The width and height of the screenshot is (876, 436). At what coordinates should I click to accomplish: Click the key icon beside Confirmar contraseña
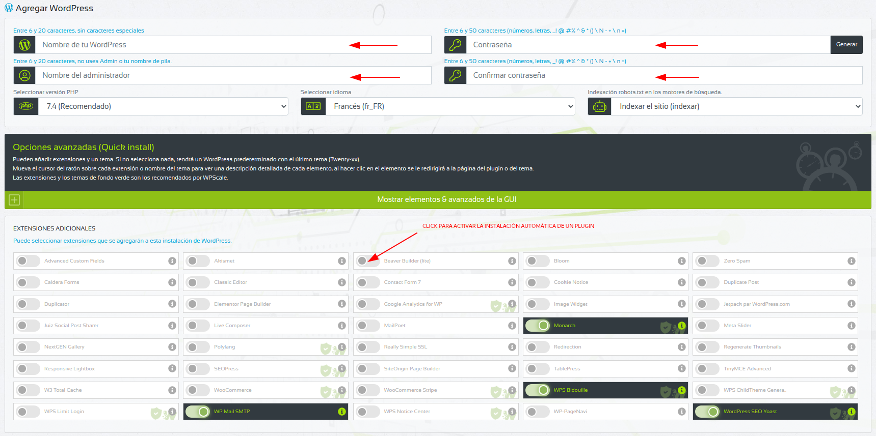pyautogui.click(x=455, y=75)
